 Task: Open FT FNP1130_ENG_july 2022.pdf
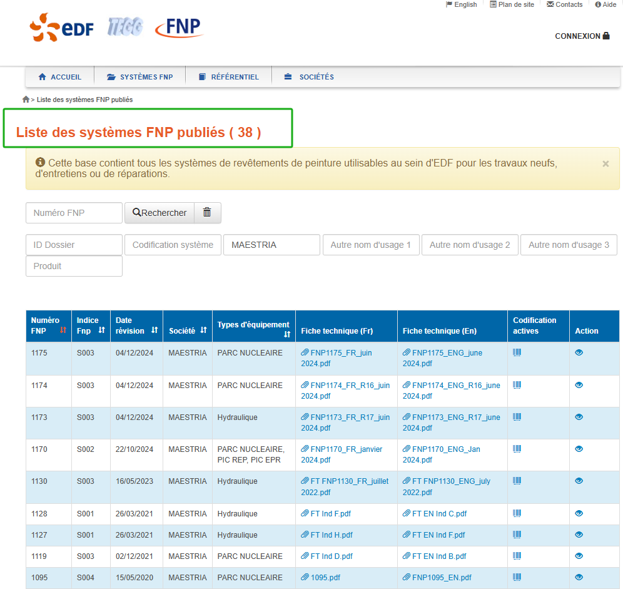click(447, 486)
